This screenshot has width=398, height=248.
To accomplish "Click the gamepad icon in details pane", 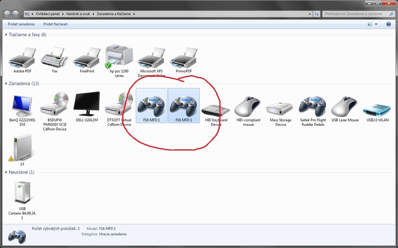I will (x=17, y=236).
